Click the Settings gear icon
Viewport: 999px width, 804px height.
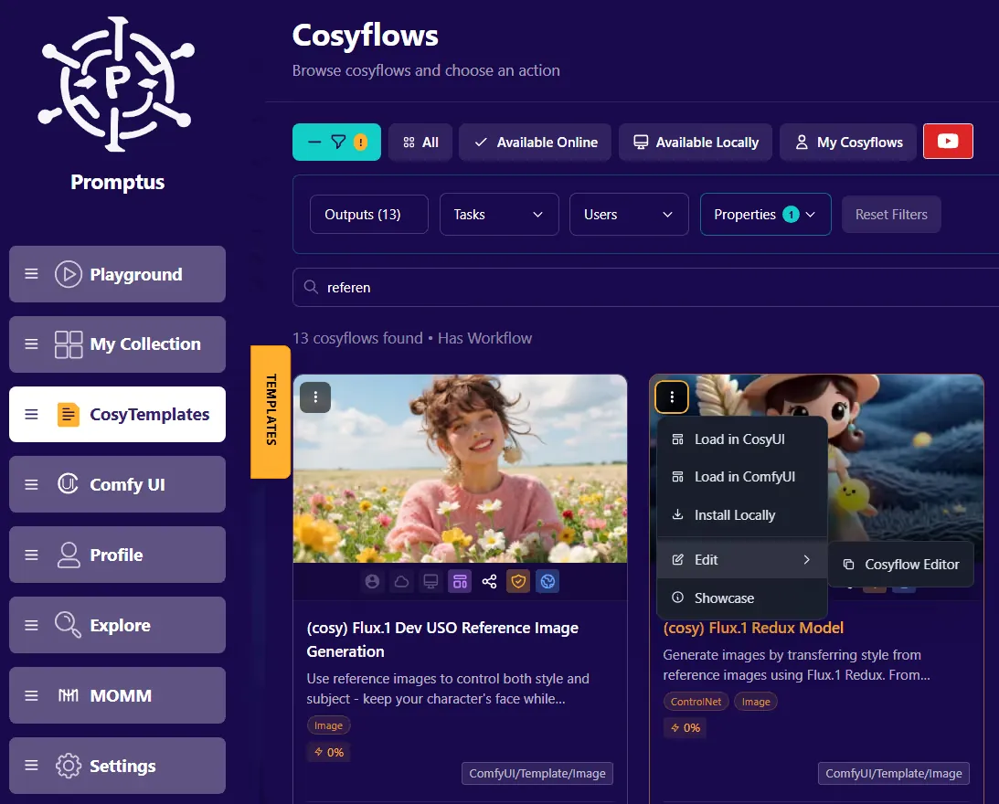click(69, 766)
